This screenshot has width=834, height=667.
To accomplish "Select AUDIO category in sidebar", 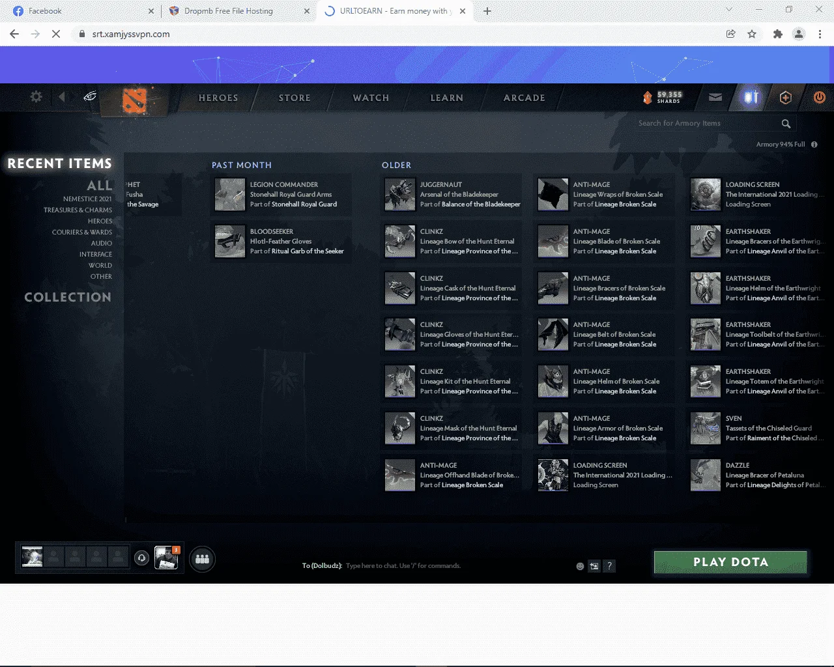I will pyautogui.click(x=101, y=244).
